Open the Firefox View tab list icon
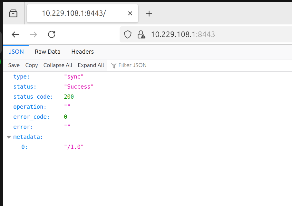 tap(13, 13)
